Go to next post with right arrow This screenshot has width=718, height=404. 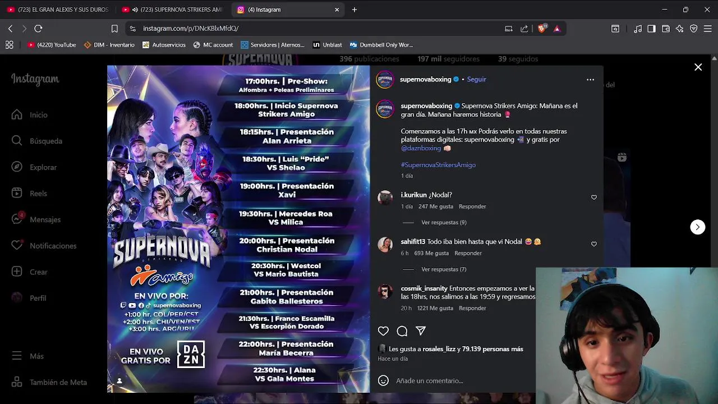(697, 227)
